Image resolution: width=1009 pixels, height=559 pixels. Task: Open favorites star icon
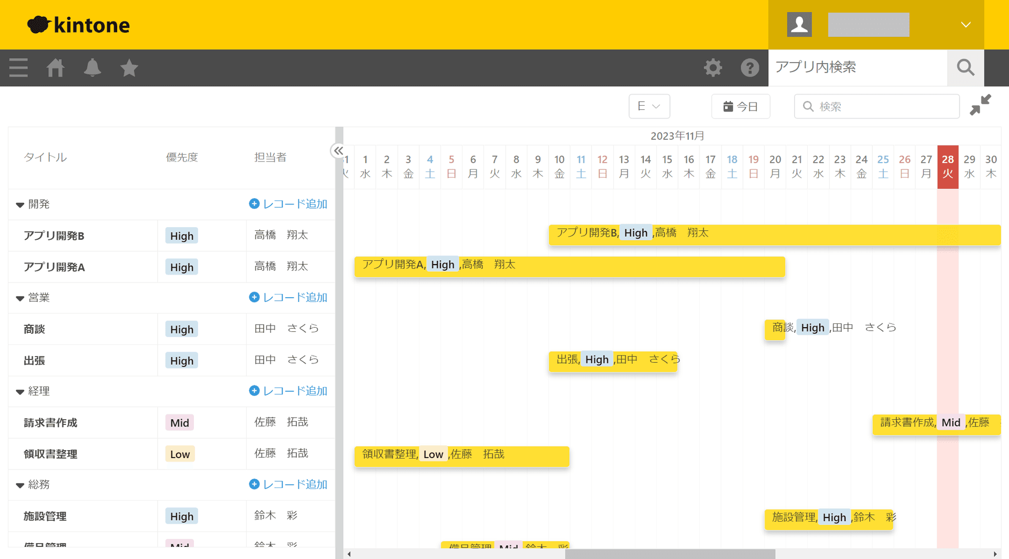(129, 68)
